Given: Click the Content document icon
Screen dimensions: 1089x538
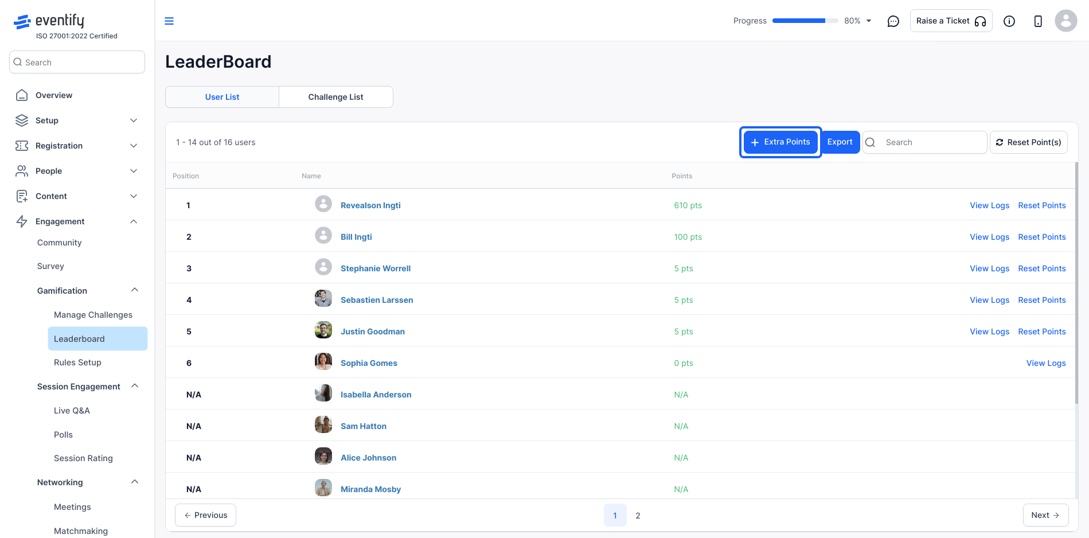Looking at the screenshot, I should point(22,196).
